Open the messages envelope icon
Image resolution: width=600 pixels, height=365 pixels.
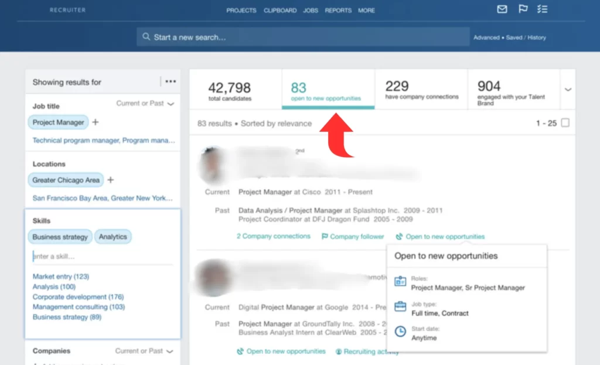point(502,9)
